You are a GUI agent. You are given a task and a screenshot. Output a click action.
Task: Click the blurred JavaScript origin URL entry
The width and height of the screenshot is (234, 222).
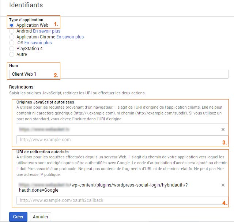[44, 129]
